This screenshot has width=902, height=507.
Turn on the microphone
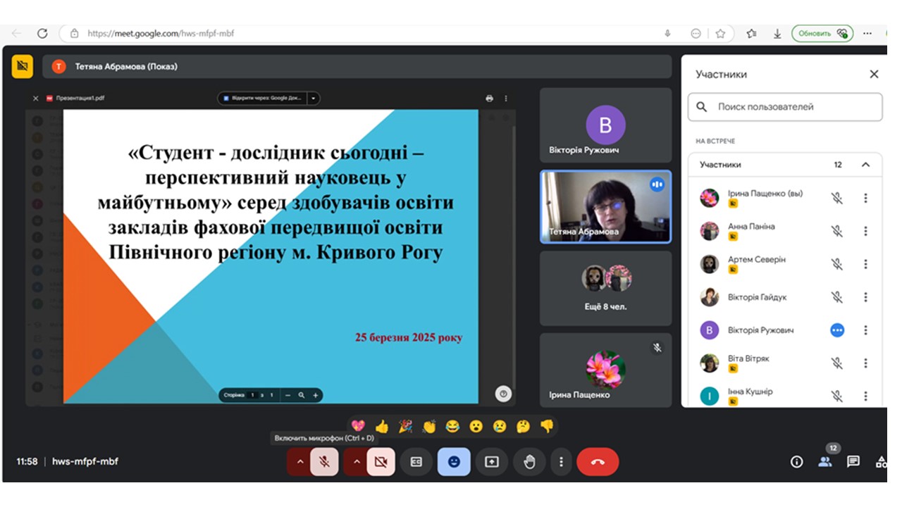[x=324, y=462]
